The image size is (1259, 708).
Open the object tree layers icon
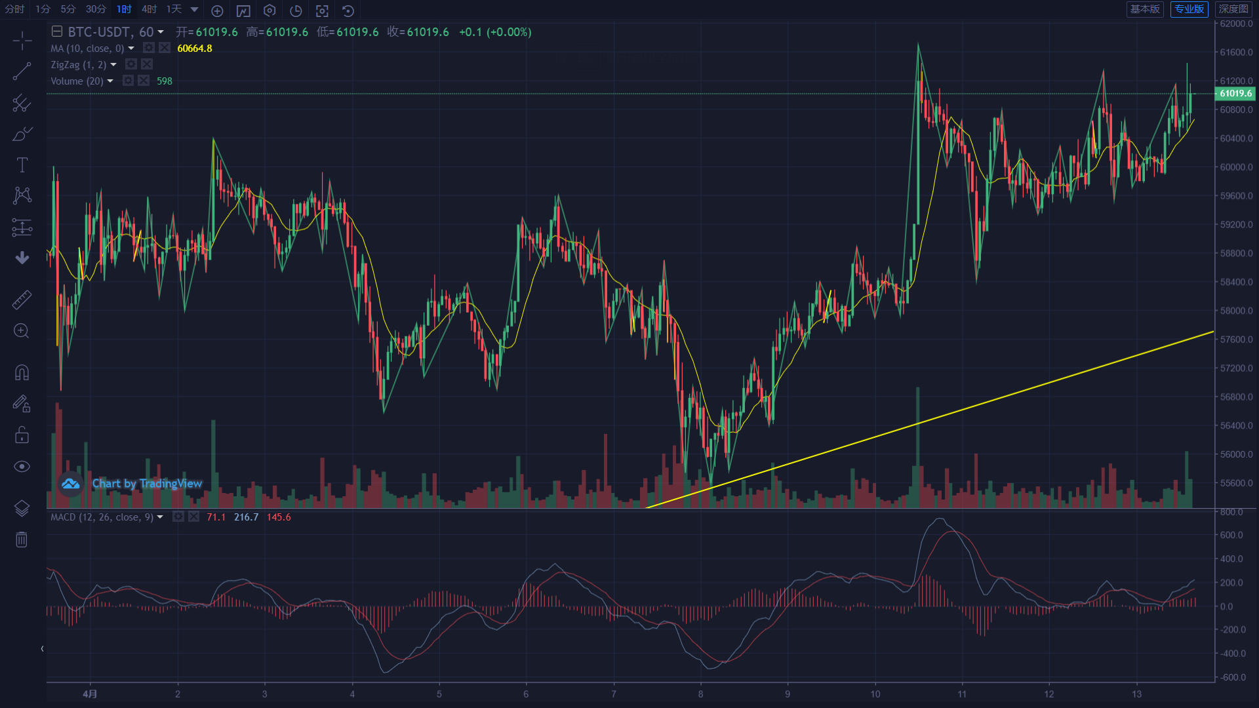click(x=22, y=508)
